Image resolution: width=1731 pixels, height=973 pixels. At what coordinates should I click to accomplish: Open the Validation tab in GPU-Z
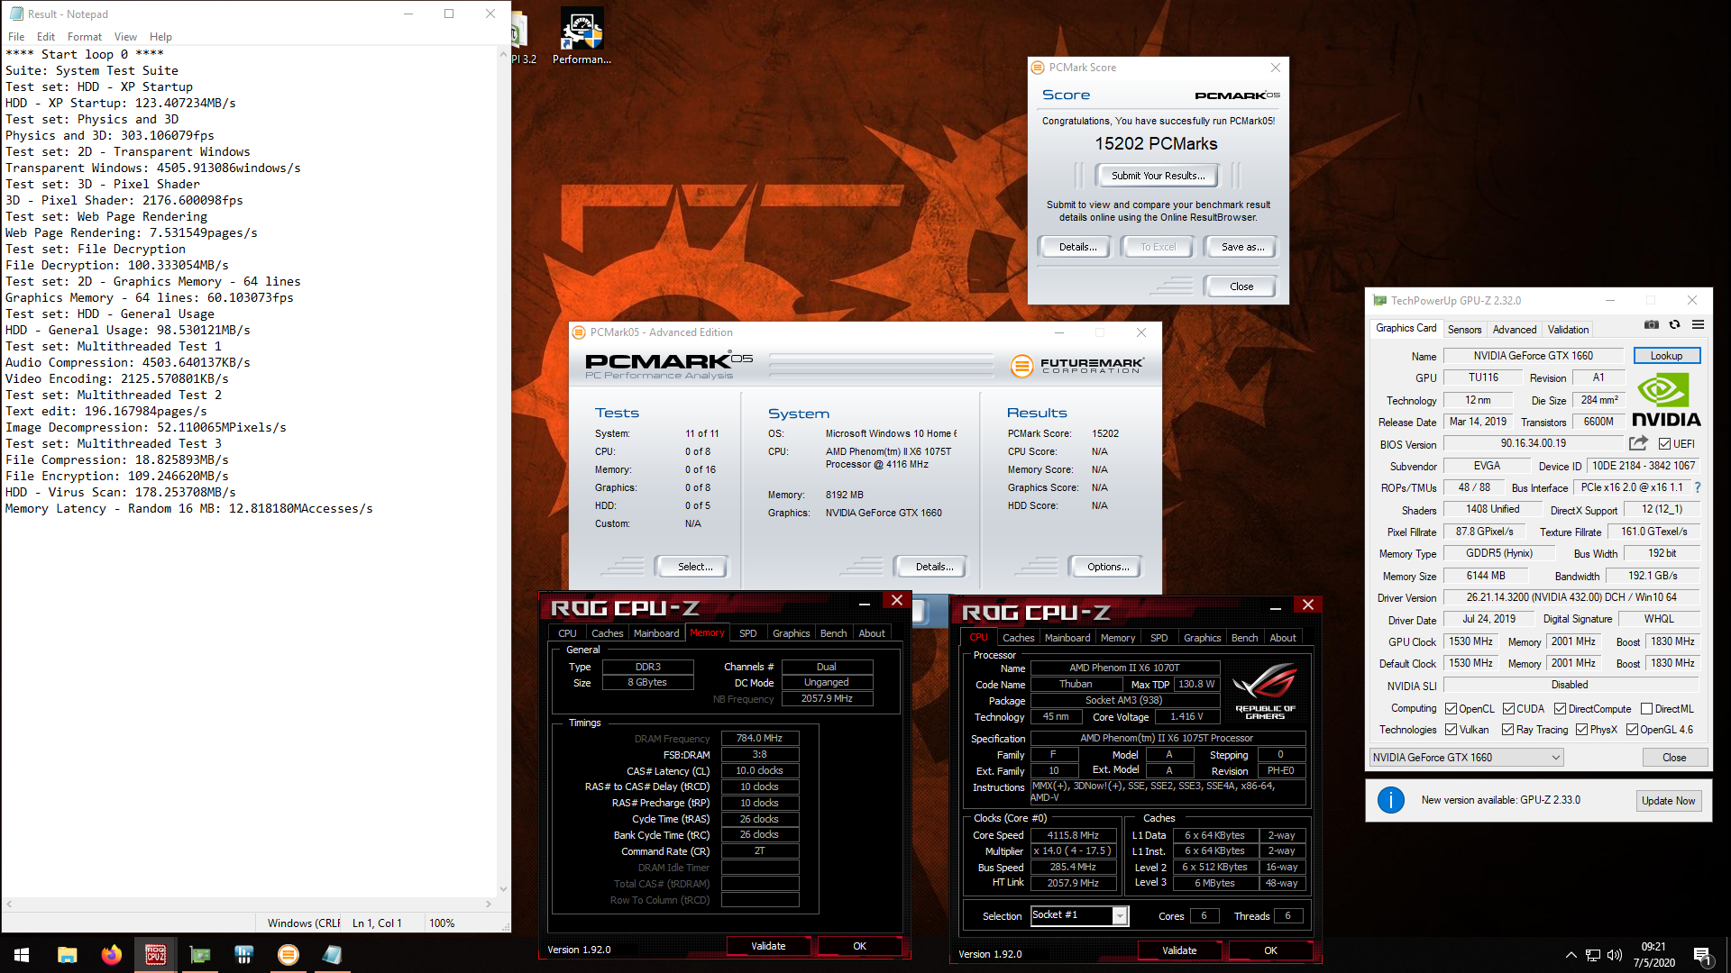tap(1568, 330)
